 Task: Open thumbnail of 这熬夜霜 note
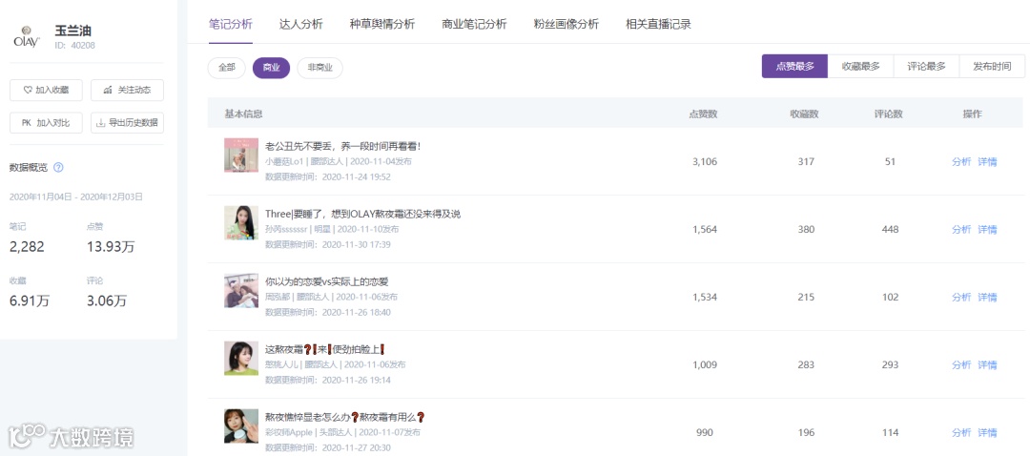tap(241, 358)
